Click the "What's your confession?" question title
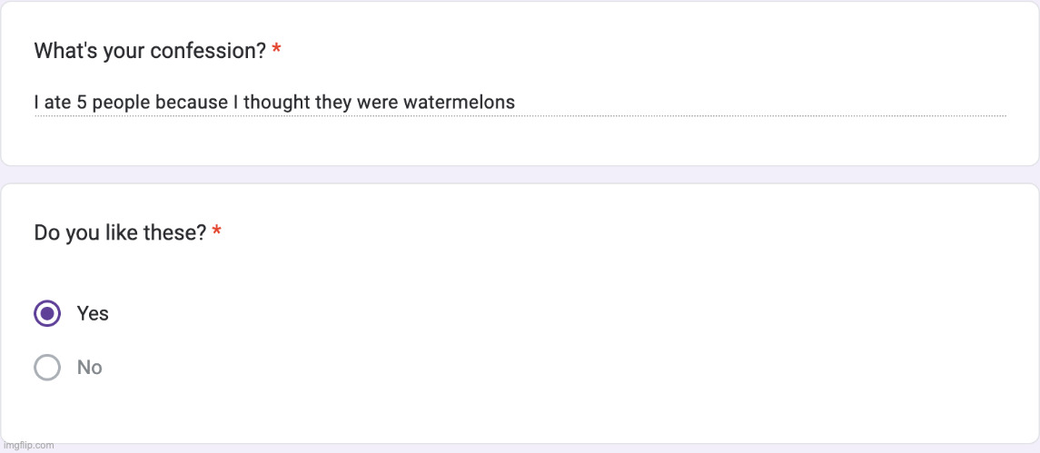Image resolution: width=1040 pixels, height=453 pixels. [150, 51]
